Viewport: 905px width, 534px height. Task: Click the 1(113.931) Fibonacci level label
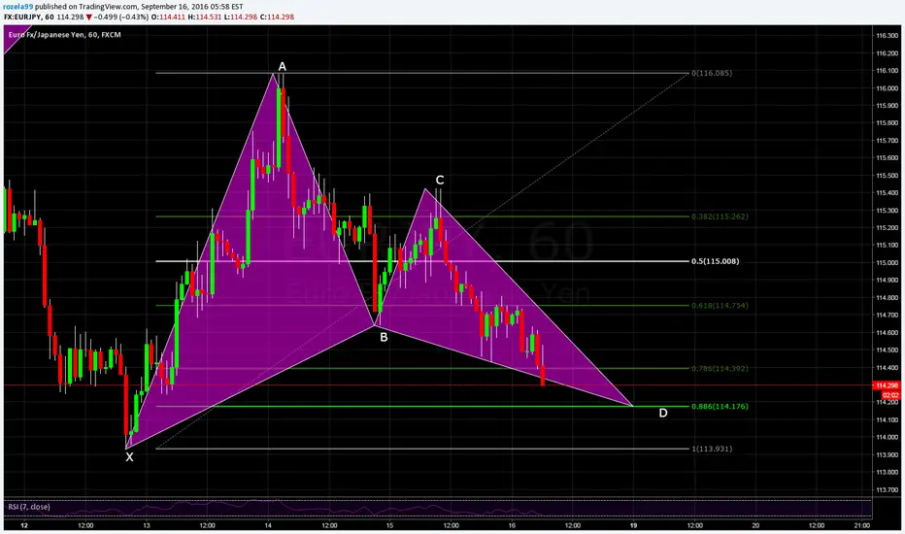[x=712, y=449]
